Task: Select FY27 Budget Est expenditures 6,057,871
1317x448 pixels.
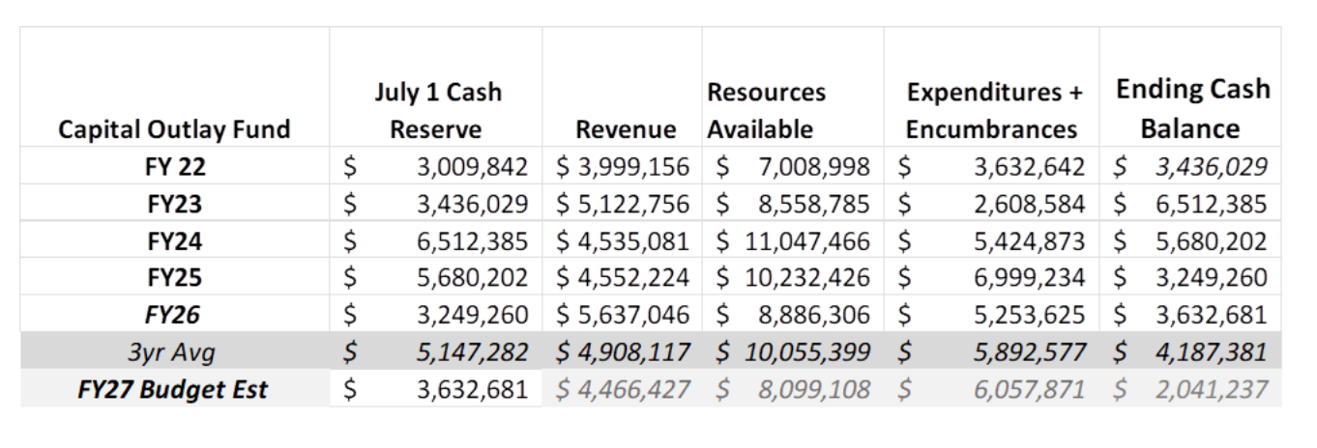Action: tap(1029, 390)
